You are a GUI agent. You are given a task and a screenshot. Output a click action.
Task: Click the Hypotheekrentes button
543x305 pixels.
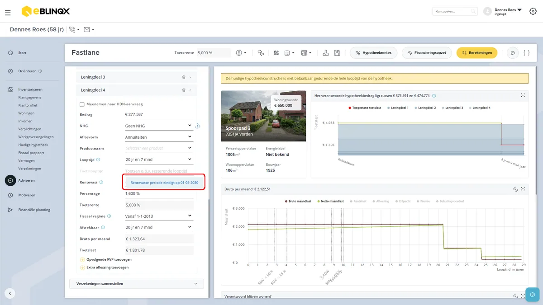point(374,53)
